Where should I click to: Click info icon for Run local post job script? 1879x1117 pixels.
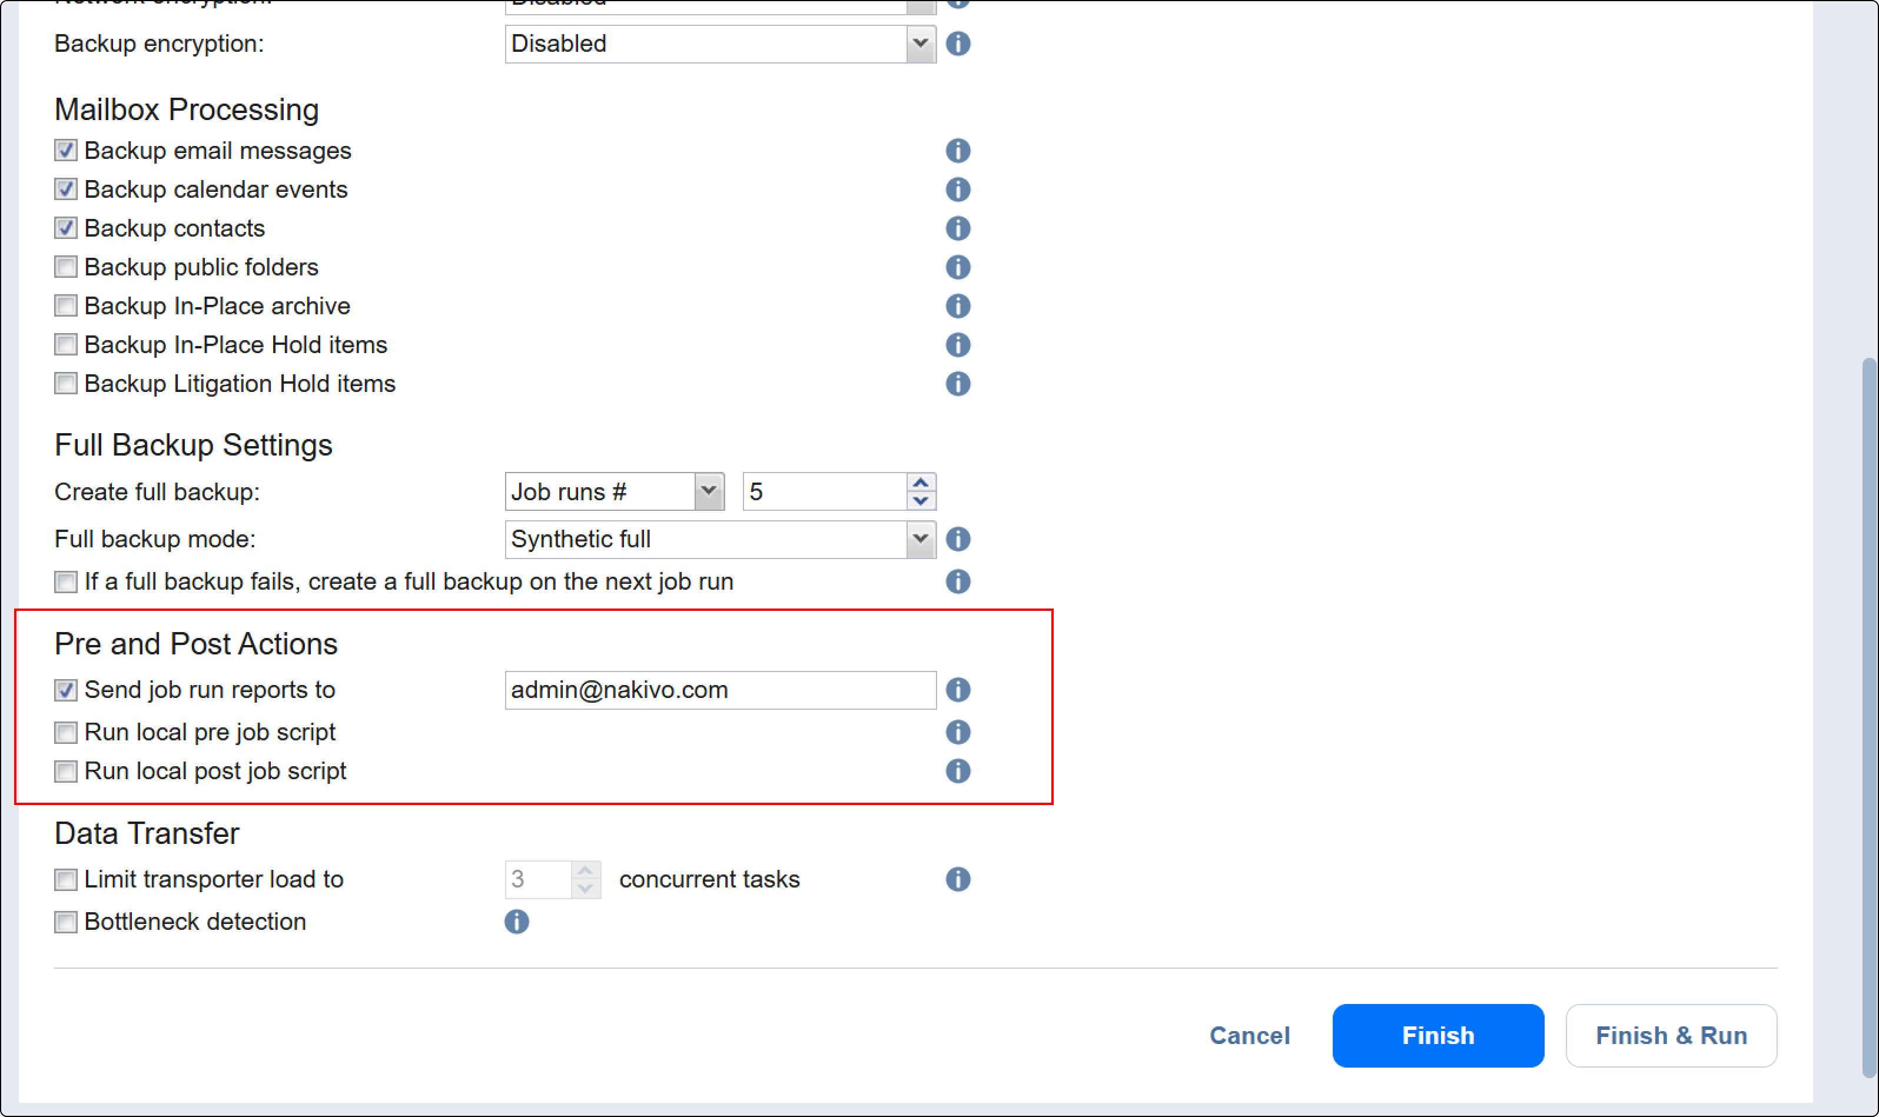pos(958,771)
